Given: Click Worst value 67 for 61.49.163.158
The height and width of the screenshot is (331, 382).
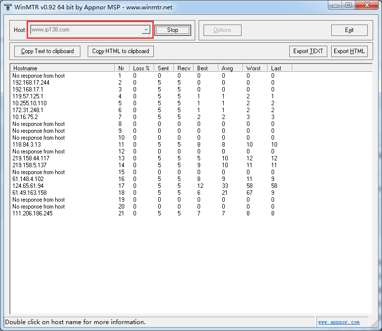Looking at the screenshot, I should point(249,193).
